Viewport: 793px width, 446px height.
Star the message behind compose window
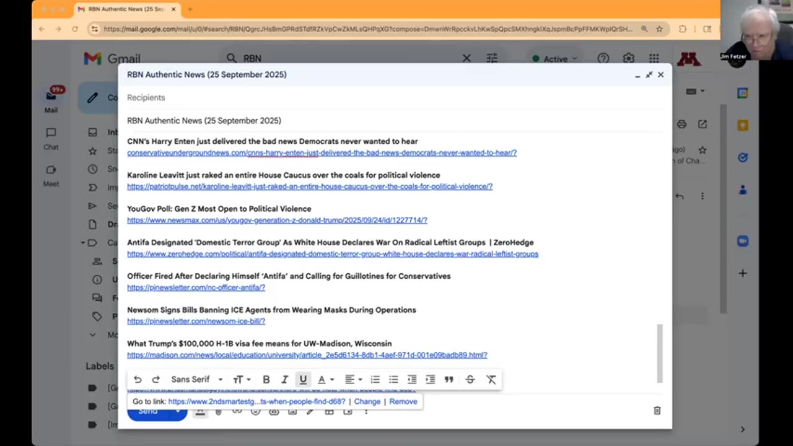point(702,150)
